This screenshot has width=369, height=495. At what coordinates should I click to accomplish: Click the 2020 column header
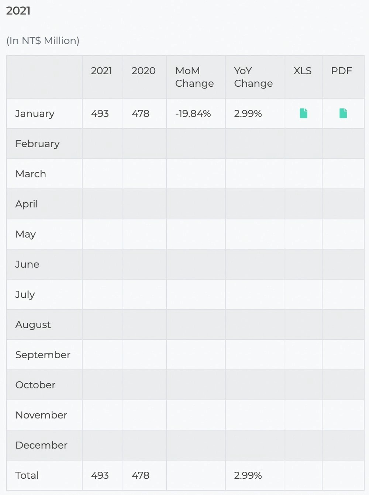144,71
